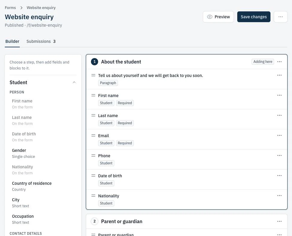
Task: Click the Adding here badge
Action: [x=263, y=62]
